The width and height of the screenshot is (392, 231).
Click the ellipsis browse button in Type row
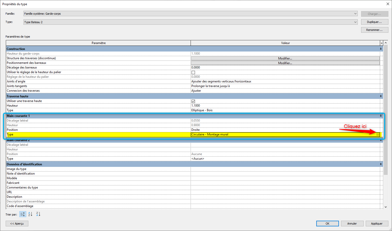(378, 134)
